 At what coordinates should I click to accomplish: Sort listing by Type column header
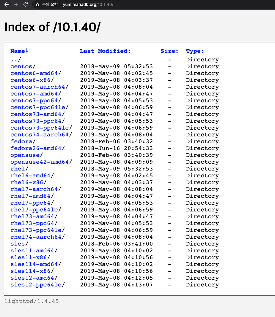point(195,51)
